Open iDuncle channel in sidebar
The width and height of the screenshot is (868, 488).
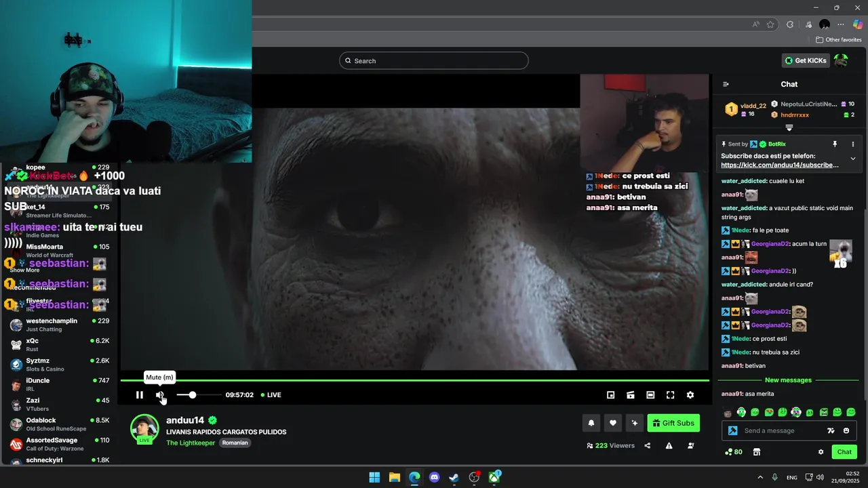tap(60, 384)
